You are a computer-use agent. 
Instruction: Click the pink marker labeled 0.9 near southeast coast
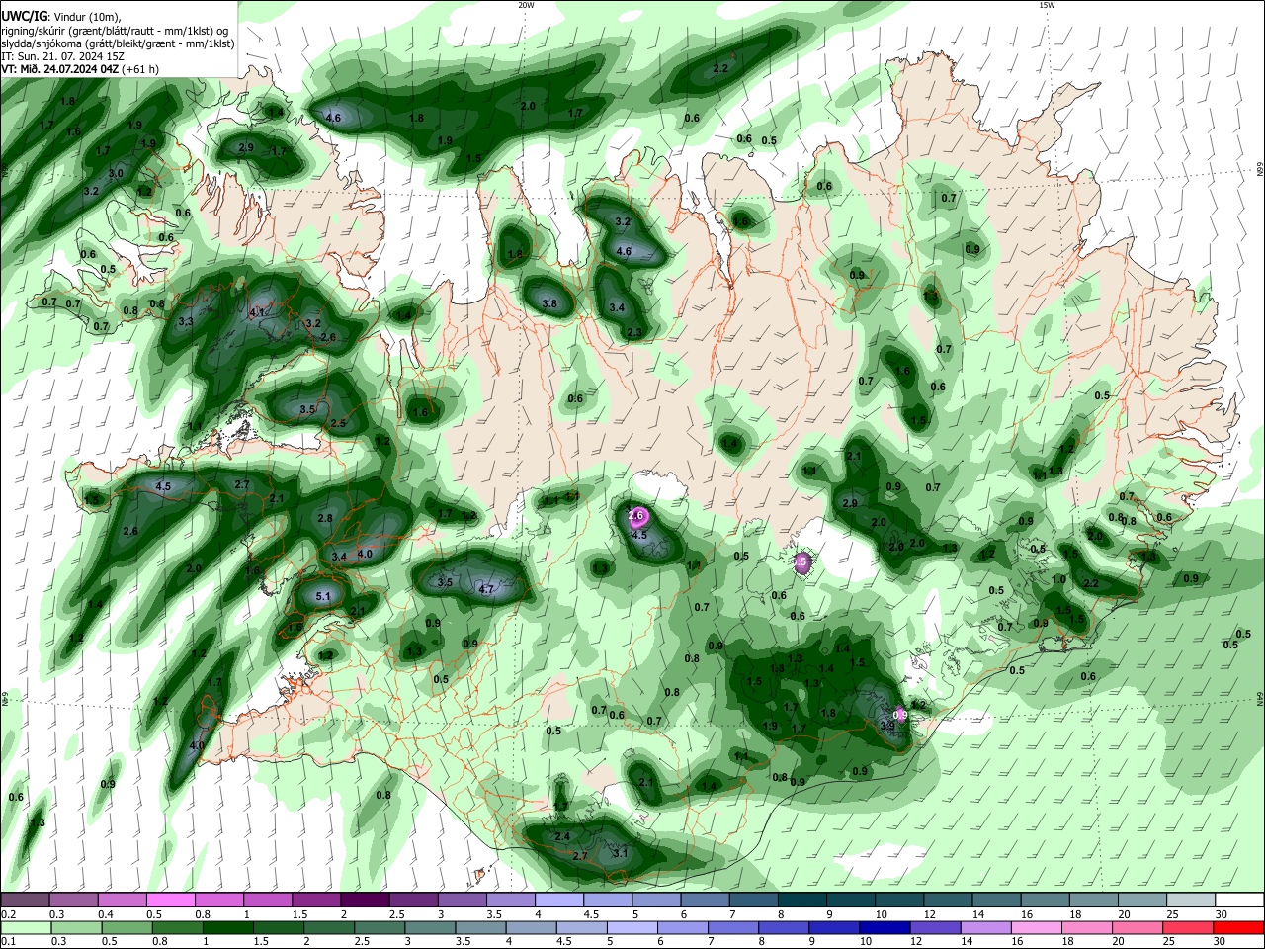click(x=900, y=715)
